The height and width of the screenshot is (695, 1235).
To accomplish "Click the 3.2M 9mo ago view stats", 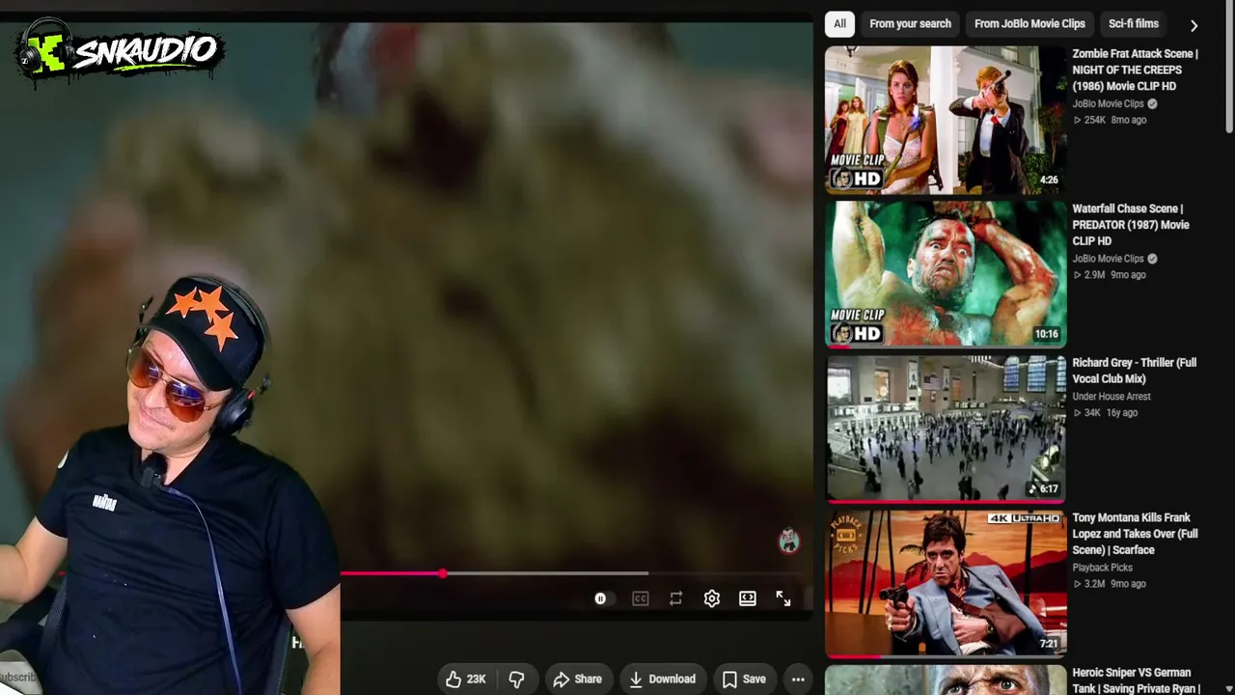I will (1110, 584).
